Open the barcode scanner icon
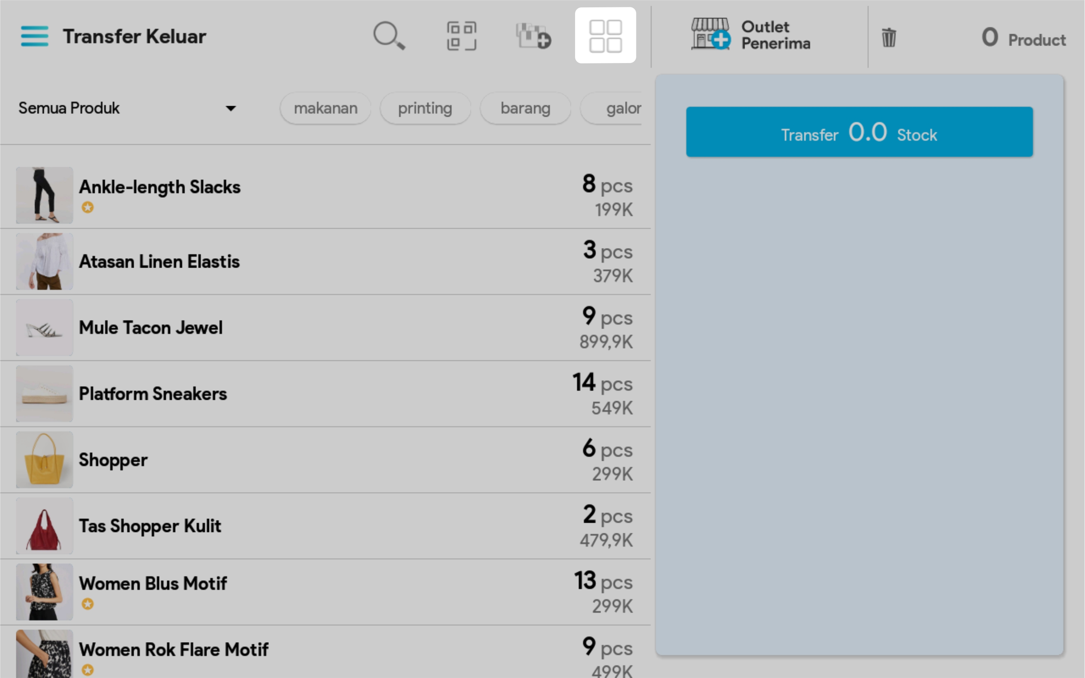 (461, 36)
